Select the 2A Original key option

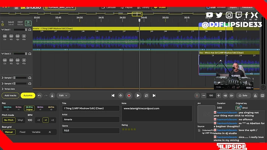click(29, 108)
